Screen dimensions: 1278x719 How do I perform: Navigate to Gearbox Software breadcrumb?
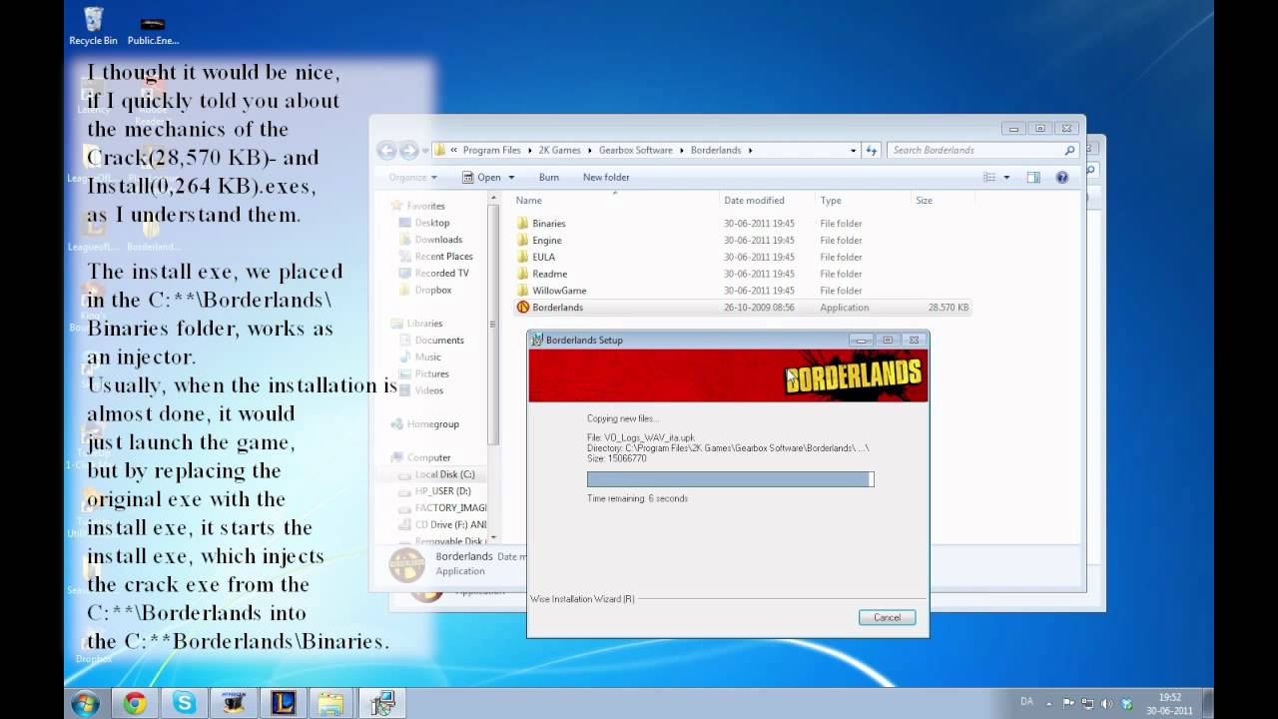(x=636, y=151)
